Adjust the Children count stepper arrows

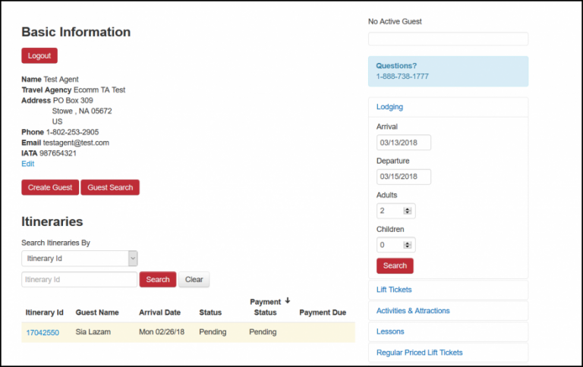click(408, 245)
